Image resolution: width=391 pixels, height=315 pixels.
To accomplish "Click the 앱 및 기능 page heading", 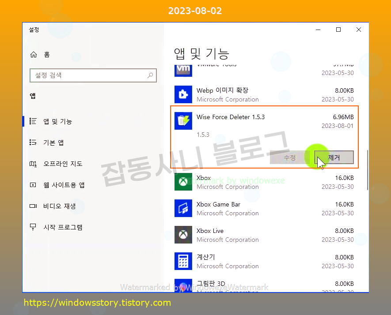I will pos(201,53).
